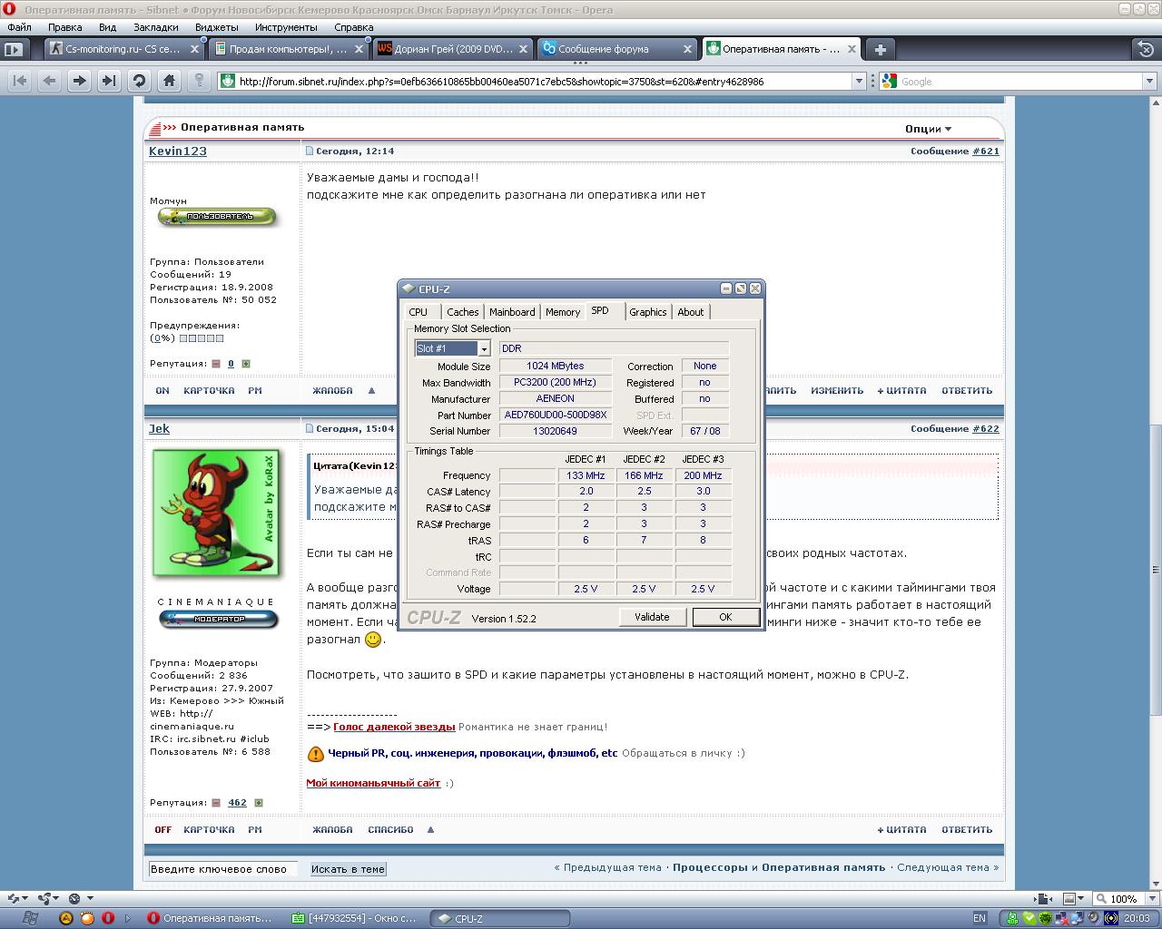Click the warning icon beside Черный PR
The height and width of the screenshot is (929, 1162).
[315, 753]
